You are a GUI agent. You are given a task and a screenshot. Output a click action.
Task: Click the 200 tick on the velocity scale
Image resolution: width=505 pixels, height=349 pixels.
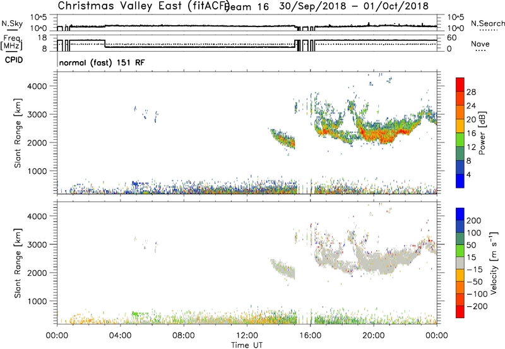(x=473, y=220)
